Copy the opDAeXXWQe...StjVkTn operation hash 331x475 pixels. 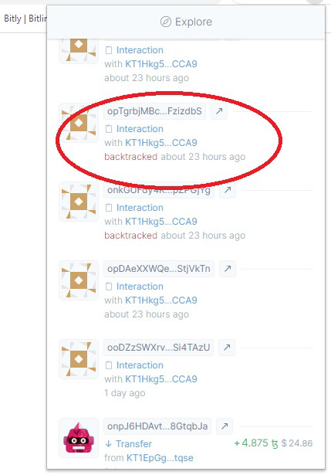(x=159, y=269)
